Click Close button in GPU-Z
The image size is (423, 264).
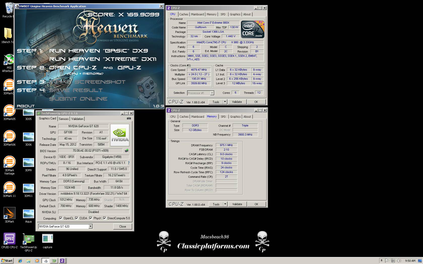click(x=123, y=227)
